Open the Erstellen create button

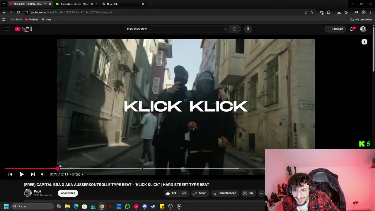(335, 29)
